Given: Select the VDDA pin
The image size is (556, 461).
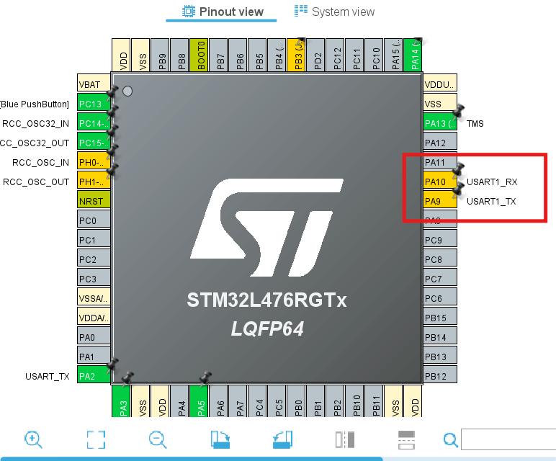Looking at the screenshot, I should pos(94,318).
